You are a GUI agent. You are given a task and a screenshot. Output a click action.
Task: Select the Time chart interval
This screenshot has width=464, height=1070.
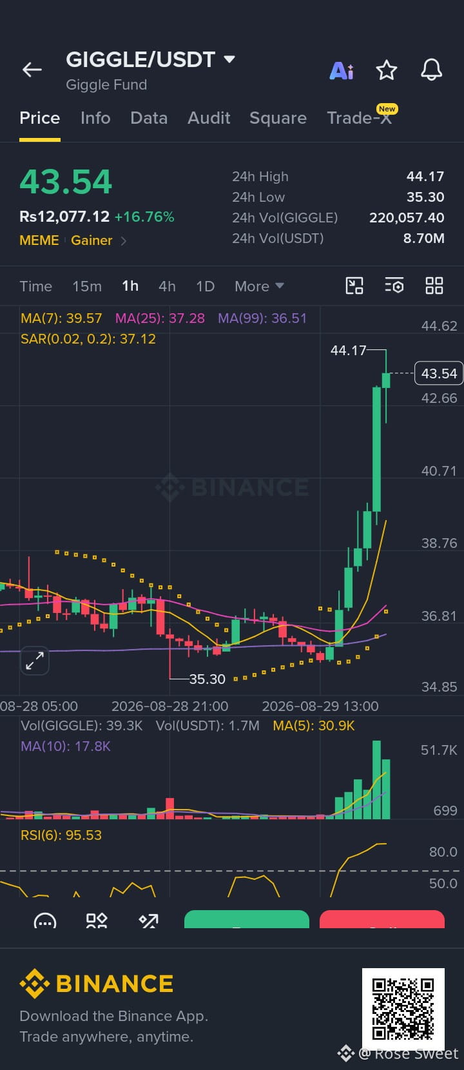(x=35, y=286)
